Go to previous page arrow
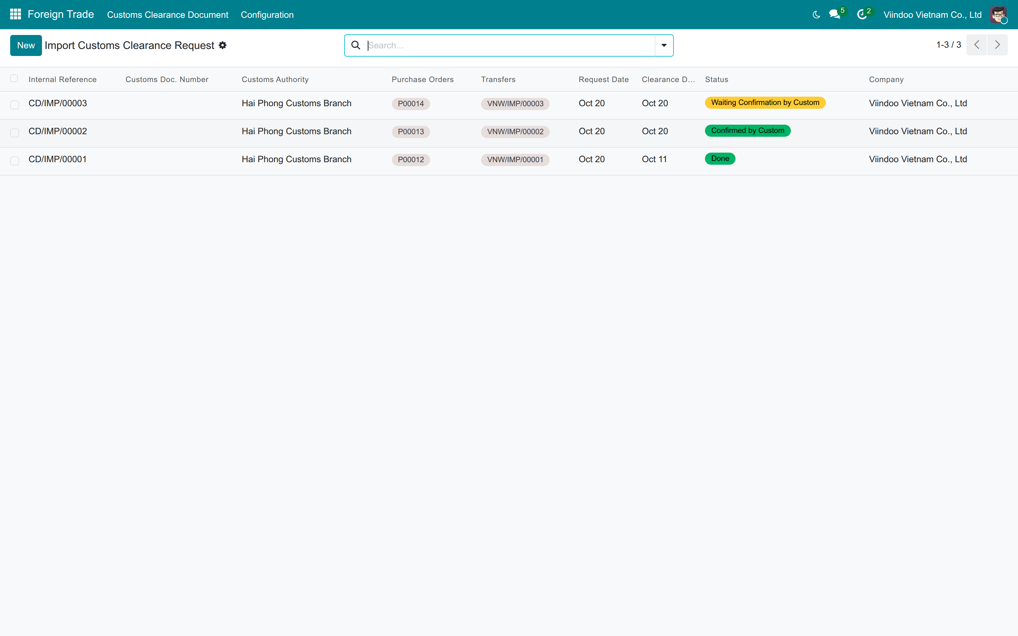The image size is (1018, 636). 977,45
